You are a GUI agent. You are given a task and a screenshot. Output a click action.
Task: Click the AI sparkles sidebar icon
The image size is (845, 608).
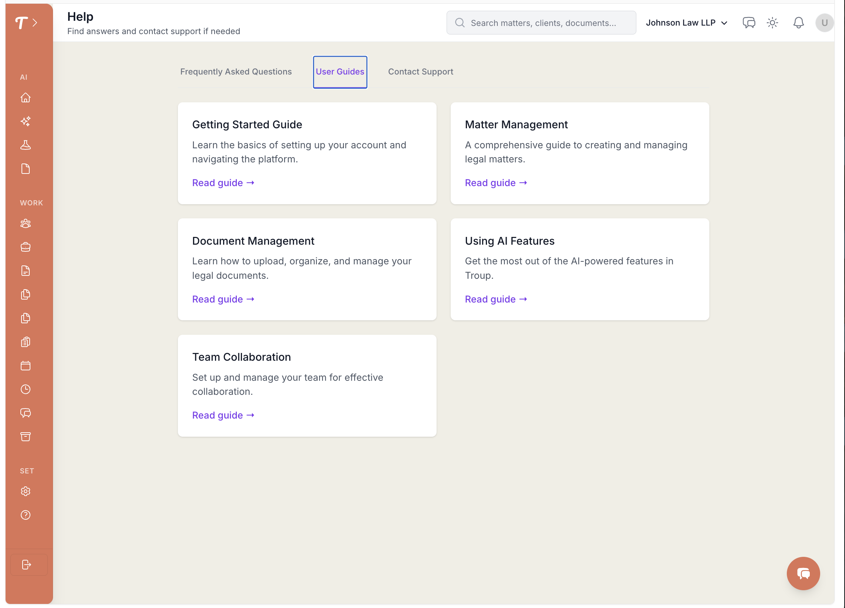(x=25, y=122)
